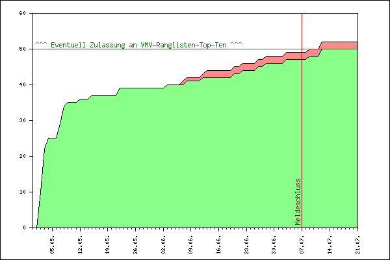
Task: Click the 40 y-axis value
Action: (x=22, y=84)
